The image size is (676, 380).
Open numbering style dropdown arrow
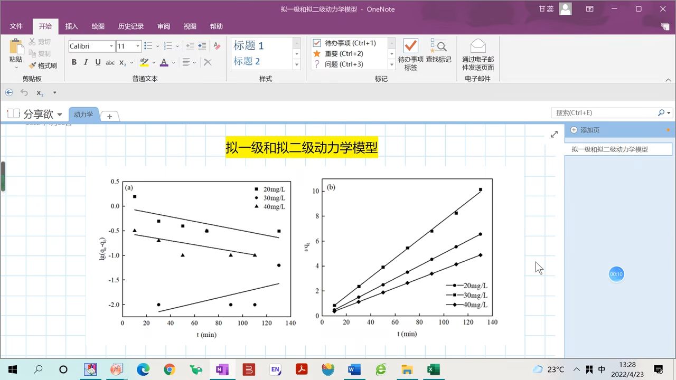tap(177, 46)
